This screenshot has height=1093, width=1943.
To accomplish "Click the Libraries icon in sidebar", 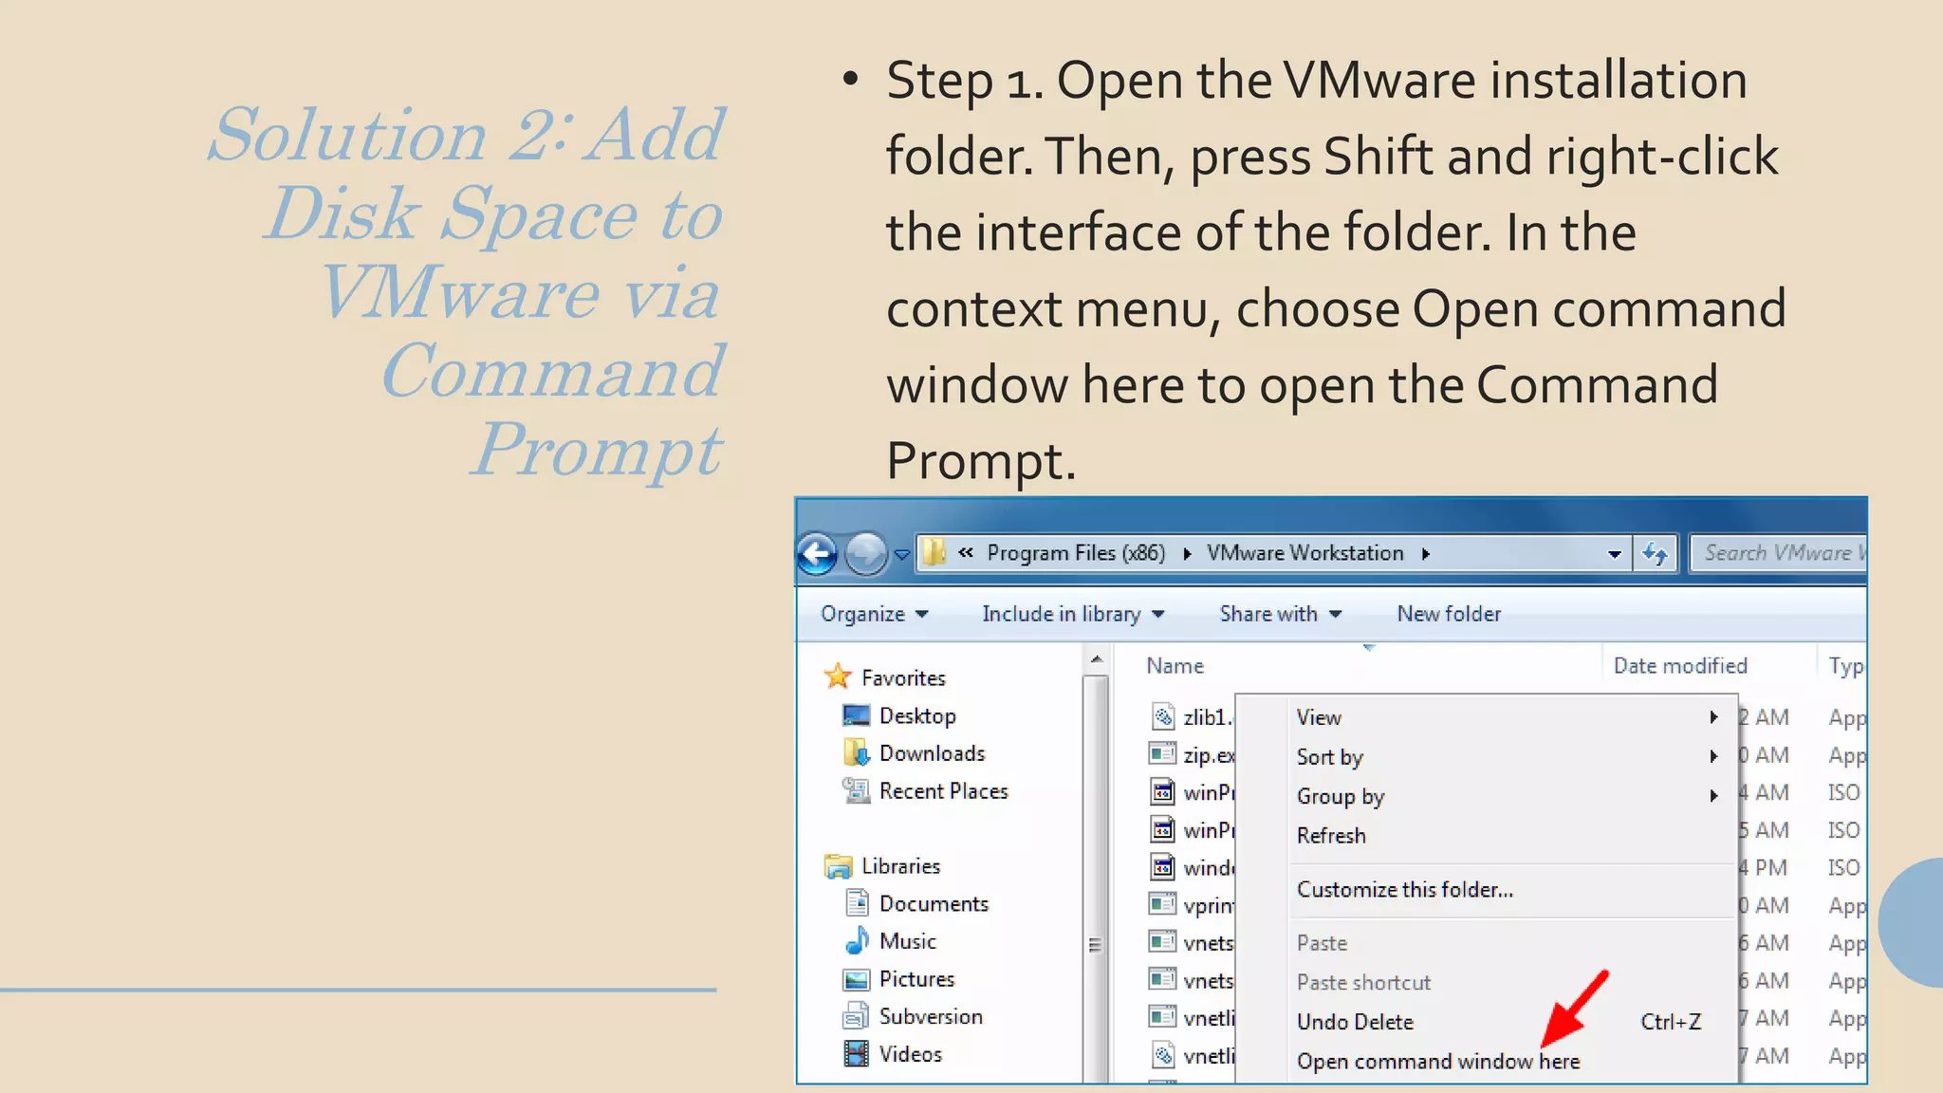I will click(x=838, y=866).
